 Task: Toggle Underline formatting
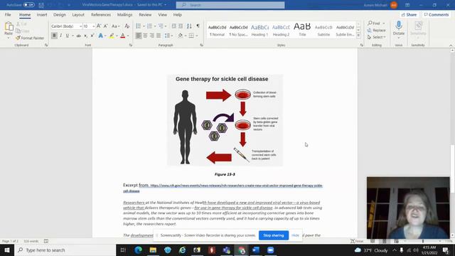(x=68, y=36)
